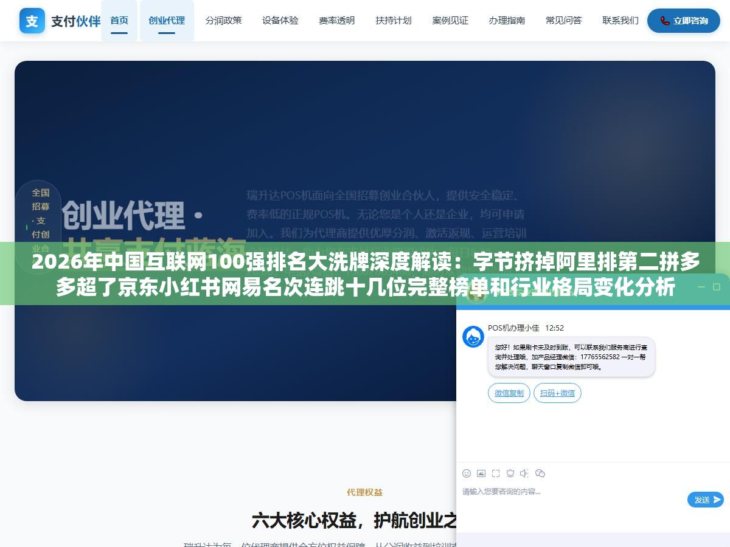Click the 扫码+微信 button in chat
Screen dimensions: 730x547
click(x=557, y=393)
